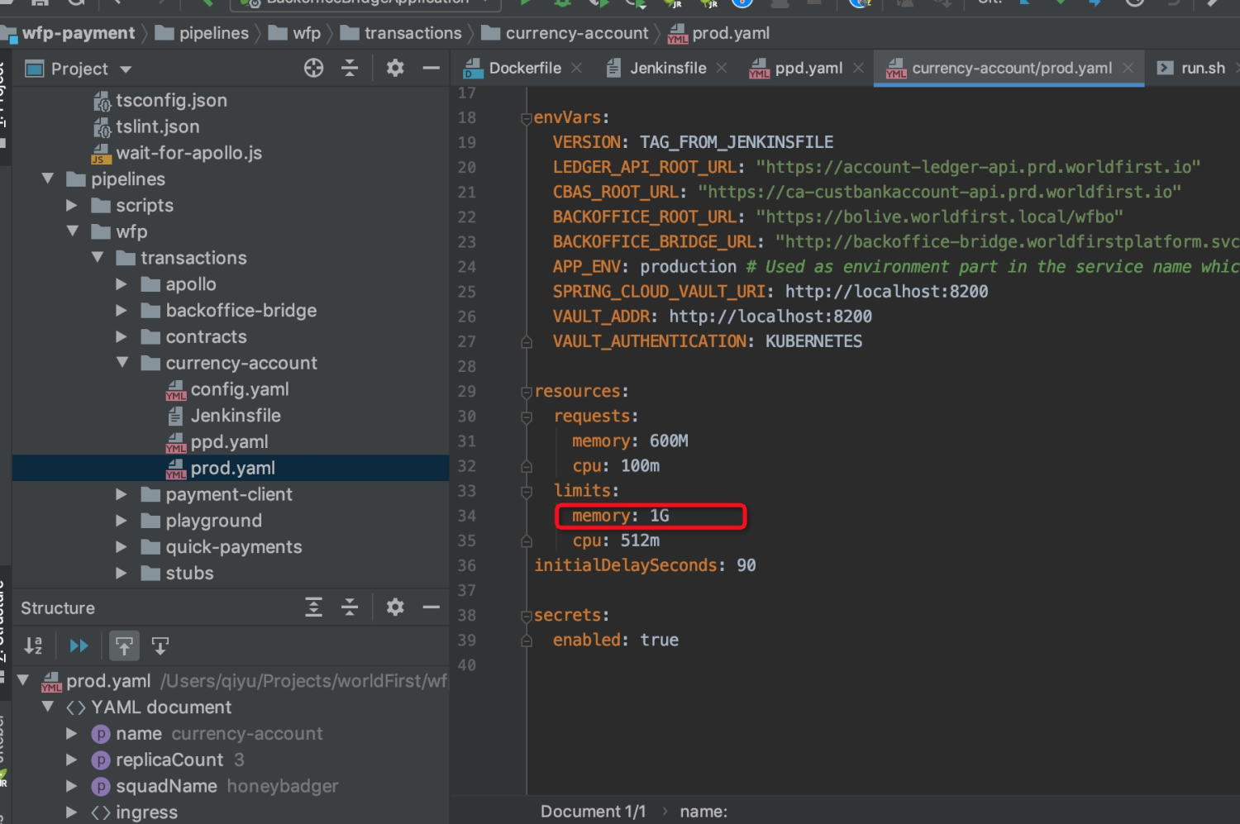Expand replicaCount property in Structure
The image size is (1240, 824).
click(72, 760)
